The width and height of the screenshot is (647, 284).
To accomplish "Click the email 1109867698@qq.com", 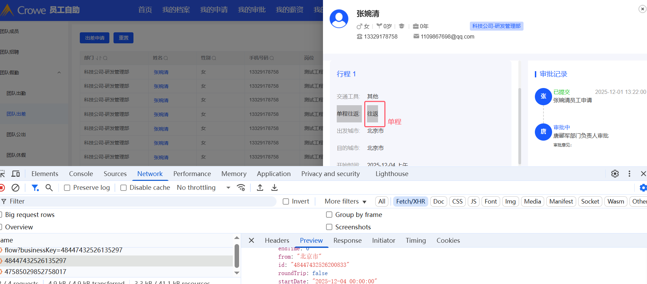I will click(x=447, y=36).
